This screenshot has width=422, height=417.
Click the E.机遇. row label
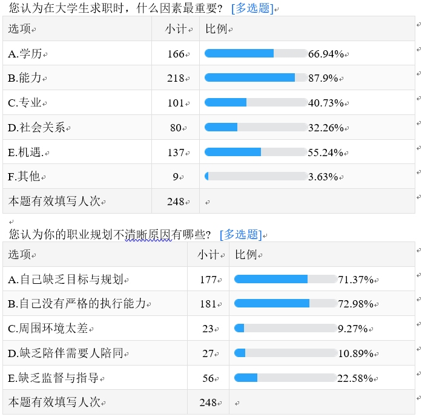pos(27,153)
